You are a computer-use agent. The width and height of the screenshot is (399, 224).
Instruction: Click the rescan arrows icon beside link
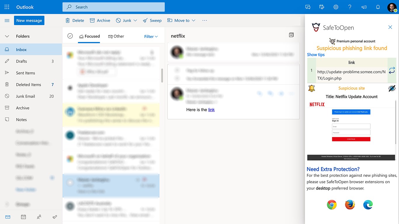tap(392, 70)
